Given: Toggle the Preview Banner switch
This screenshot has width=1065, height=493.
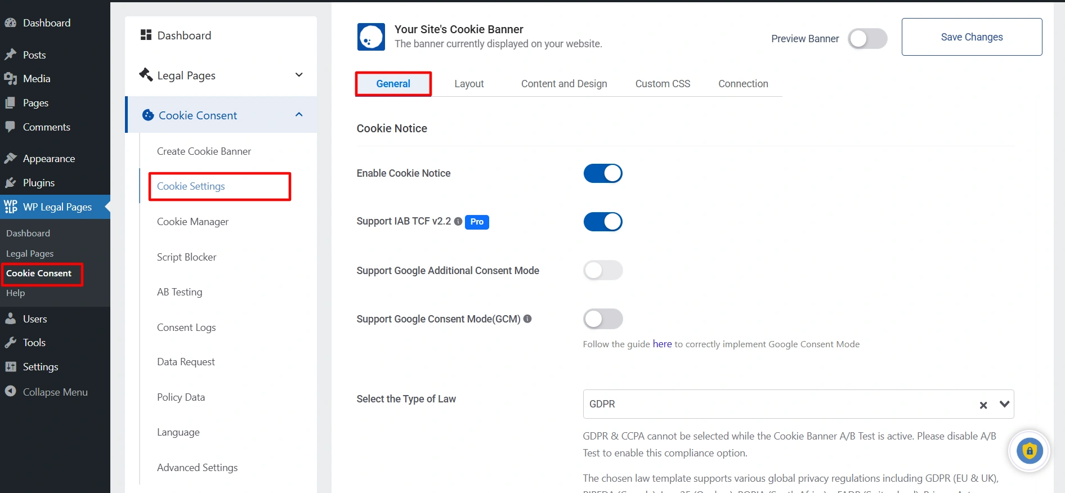Looking at the screenshot, I should pyautogui.click(x=867, y=39).
